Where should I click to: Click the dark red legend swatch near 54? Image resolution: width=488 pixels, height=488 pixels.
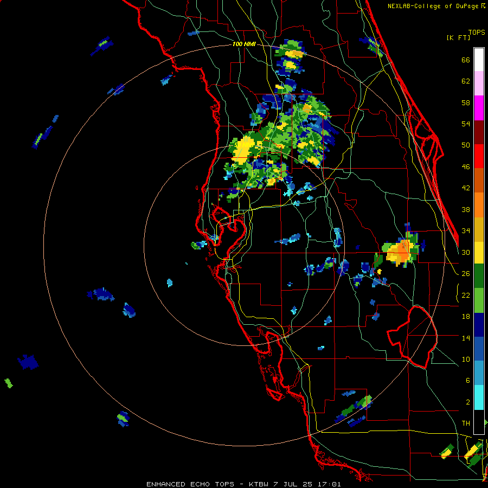click(x=479, y=132)
